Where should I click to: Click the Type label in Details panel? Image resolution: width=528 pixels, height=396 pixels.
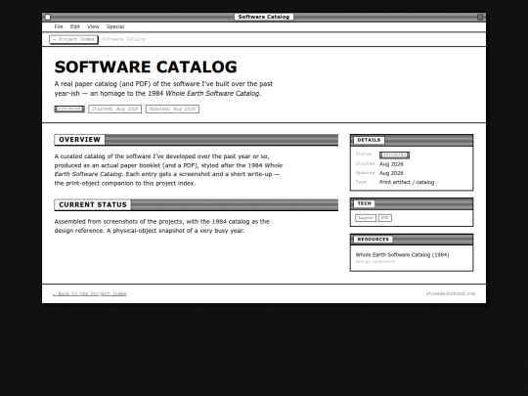pyautogui.click(x=361, y=182)
